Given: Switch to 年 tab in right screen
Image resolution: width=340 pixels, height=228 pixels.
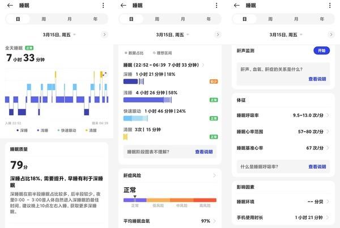Looking at the screenshot, I should pos(322,19).
